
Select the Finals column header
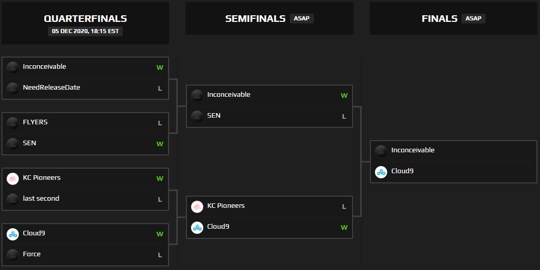(x=439, y=19)
